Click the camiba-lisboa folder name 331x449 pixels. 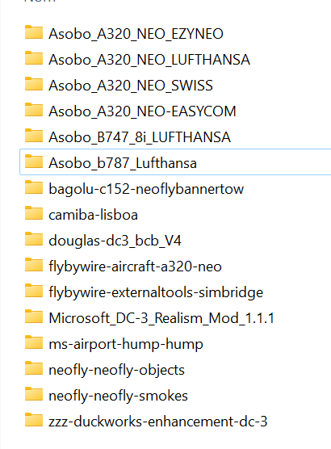click(94, 215)
